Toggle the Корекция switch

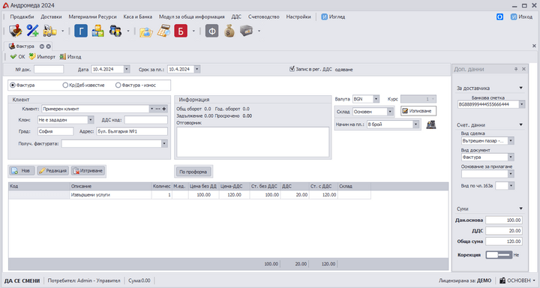499,255
